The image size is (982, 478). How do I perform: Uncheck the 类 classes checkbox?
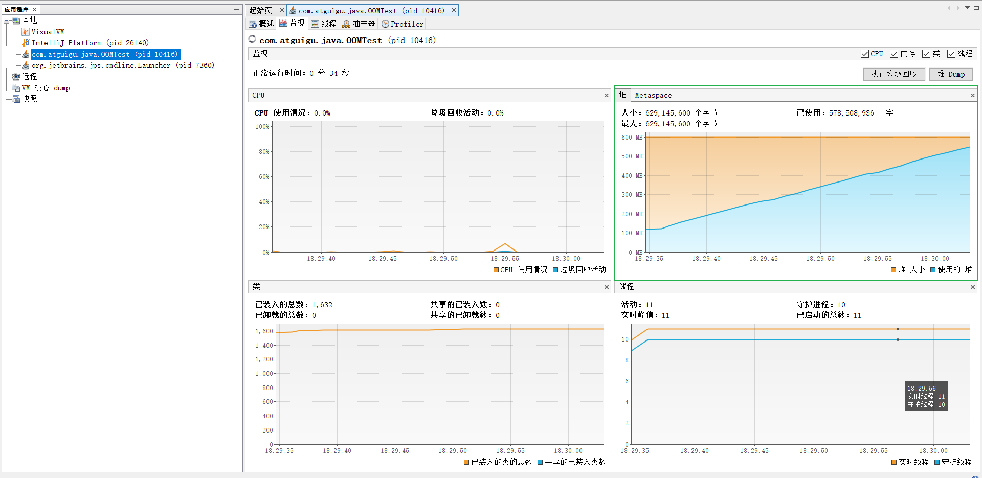(x=926, y=54)
